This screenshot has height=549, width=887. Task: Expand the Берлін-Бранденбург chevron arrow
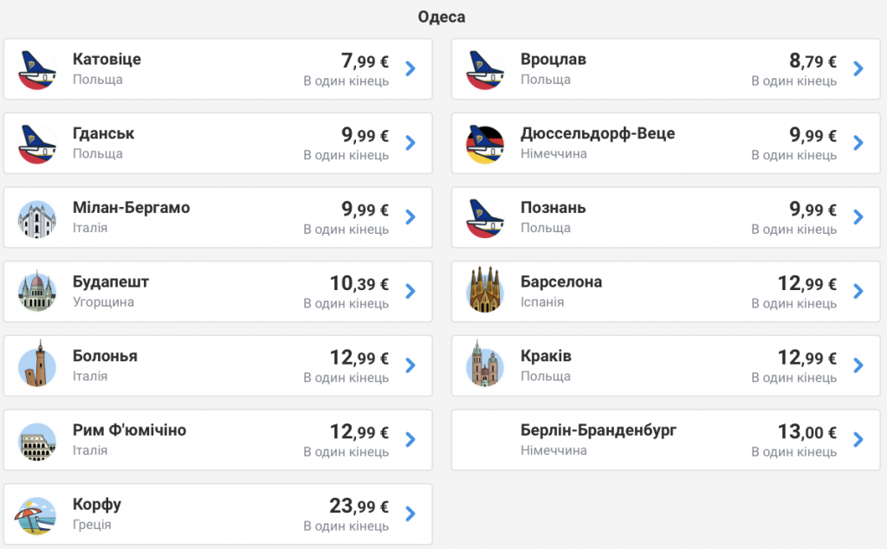tap(858, 440)
